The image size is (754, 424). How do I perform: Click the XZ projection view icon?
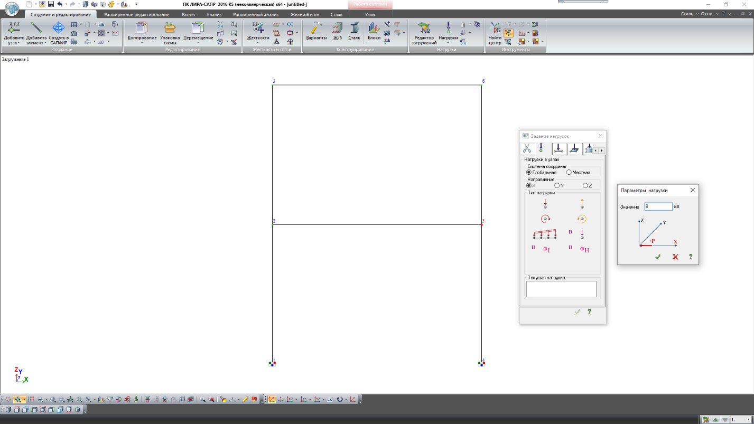(x=290, y=400)
